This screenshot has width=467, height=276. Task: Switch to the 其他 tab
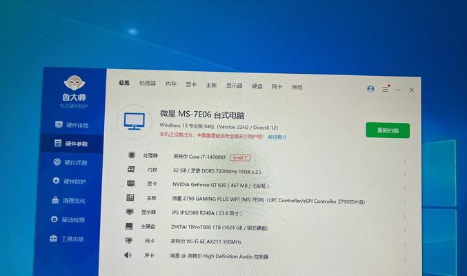297,87
